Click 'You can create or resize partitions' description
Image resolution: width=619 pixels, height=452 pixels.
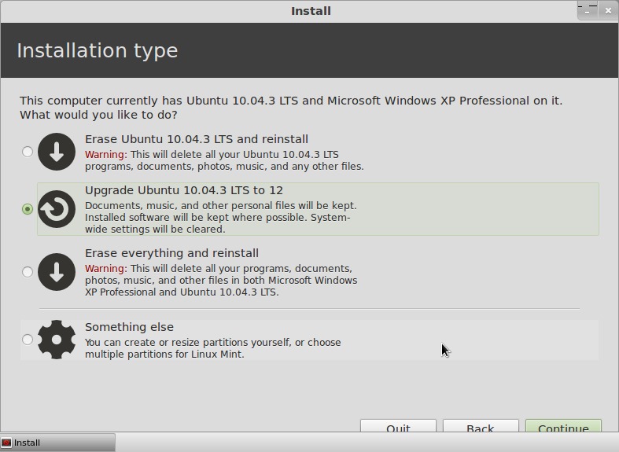click(x=213, y=348)
